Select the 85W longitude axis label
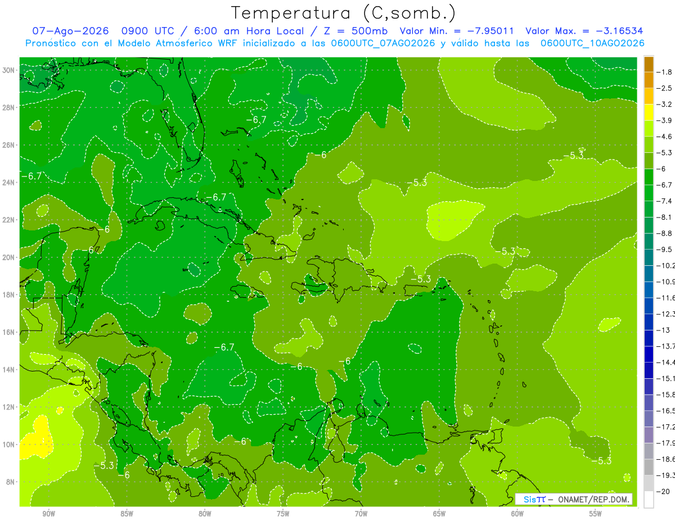The image size is (675, 521). click(x=127, y=514)
